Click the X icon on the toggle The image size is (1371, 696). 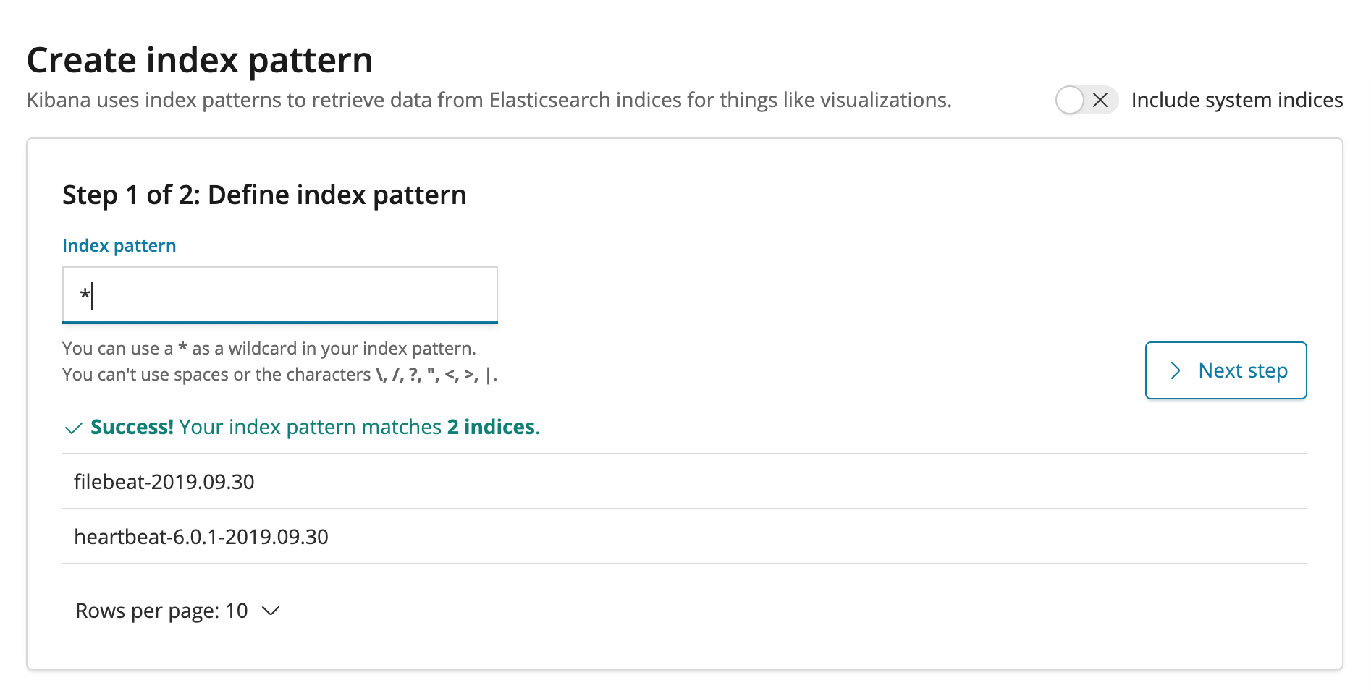pos(1100,100)
